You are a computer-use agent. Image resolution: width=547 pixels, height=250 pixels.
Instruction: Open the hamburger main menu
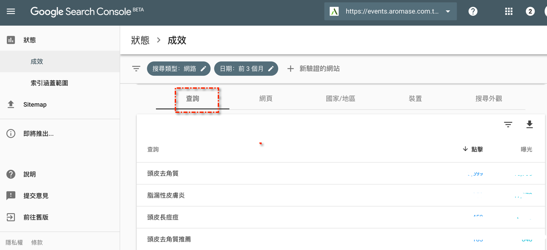[11, 12]
